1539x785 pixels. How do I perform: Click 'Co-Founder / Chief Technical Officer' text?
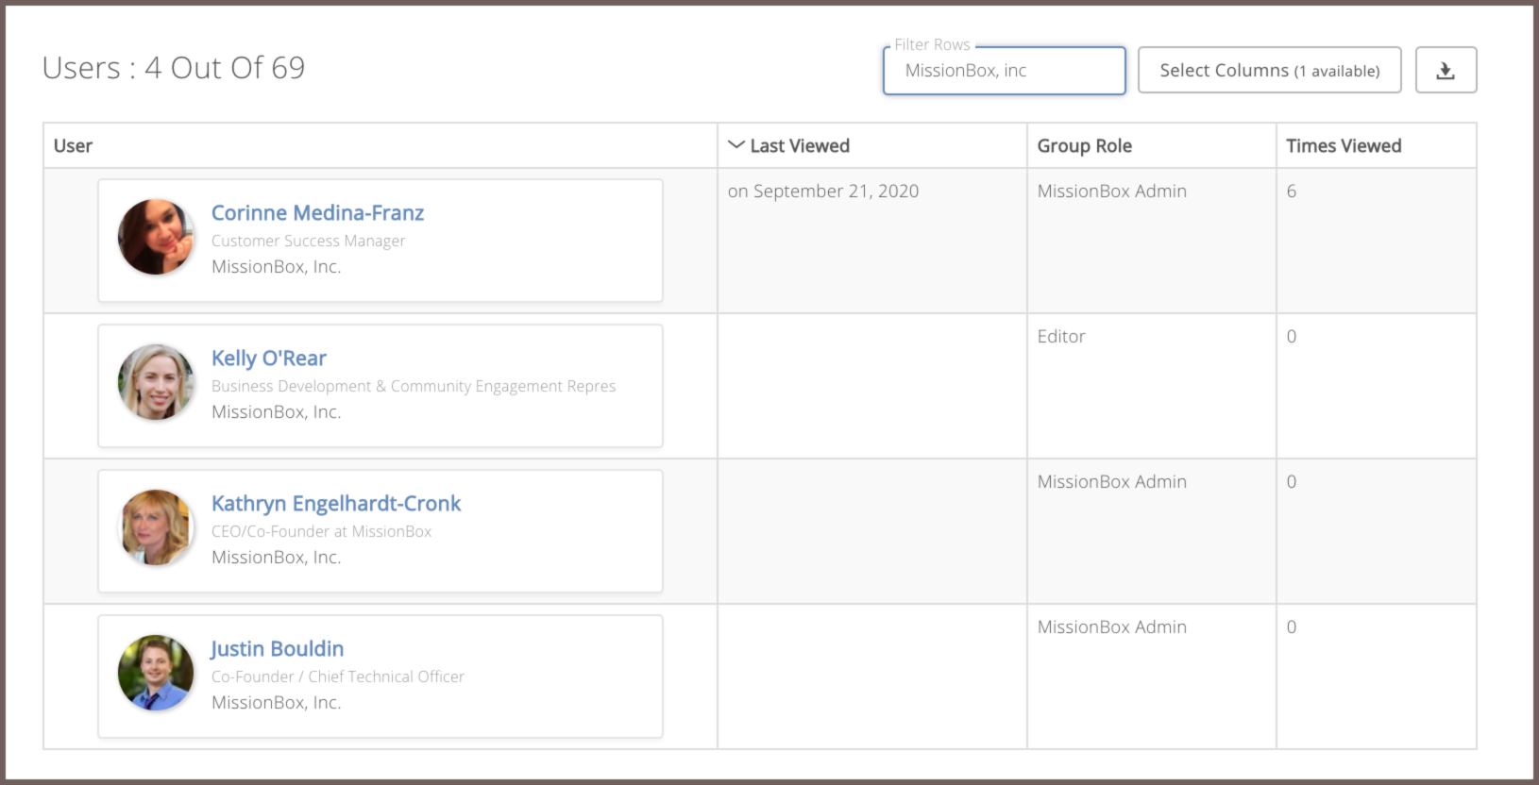[x=338, y=676]
